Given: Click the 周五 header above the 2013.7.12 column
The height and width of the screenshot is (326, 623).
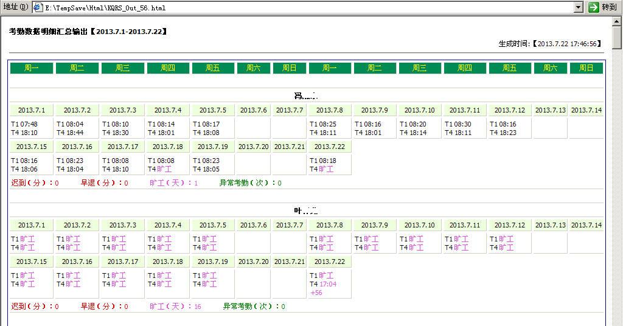Looking at the screenshot, I should (x=509, y=68).
